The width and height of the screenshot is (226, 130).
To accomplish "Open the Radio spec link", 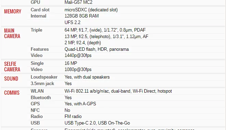I will click(37, 116).
